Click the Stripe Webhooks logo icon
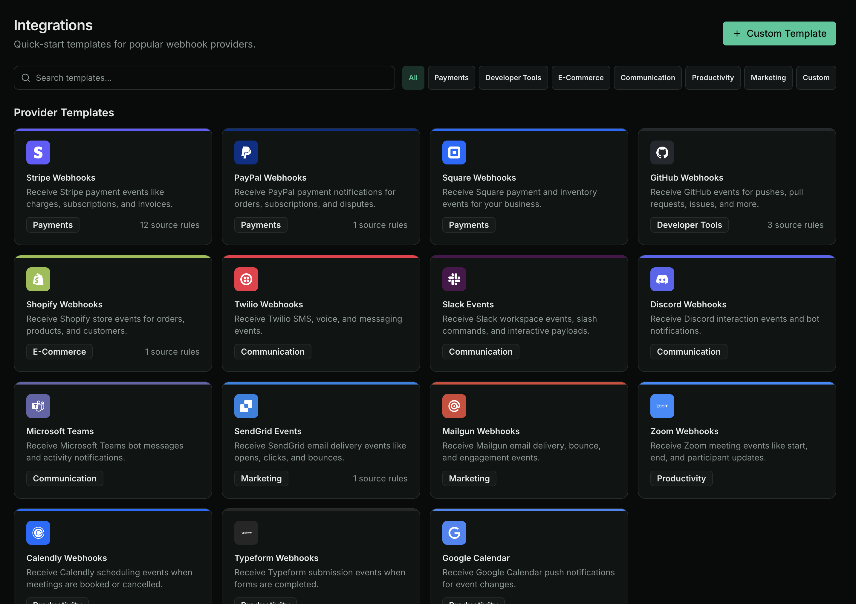This screenshot has height=604, width=856. click(x=38, y=152)
